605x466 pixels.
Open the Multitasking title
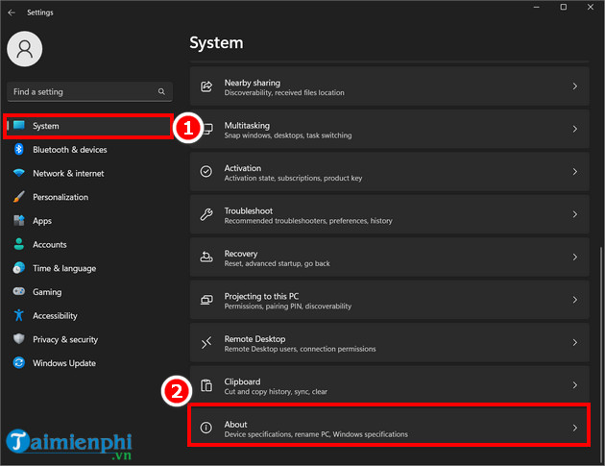(x=247, y=126)
